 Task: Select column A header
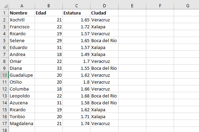22,6
